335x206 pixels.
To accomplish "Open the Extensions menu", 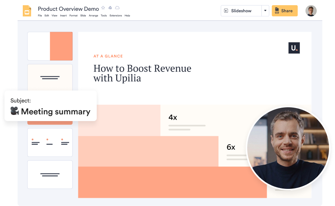I will coord(116,16).
